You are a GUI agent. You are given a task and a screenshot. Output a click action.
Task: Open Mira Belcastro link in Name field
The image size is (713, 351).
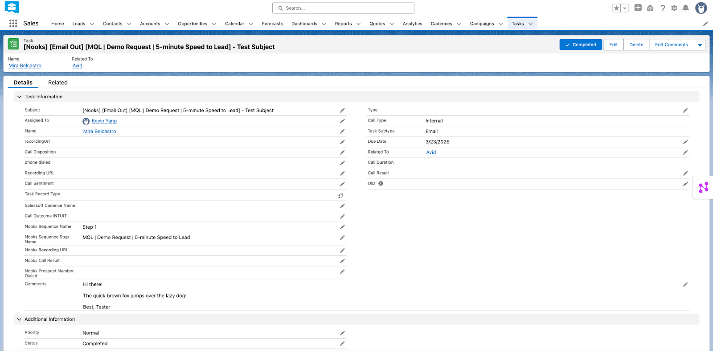100,132
